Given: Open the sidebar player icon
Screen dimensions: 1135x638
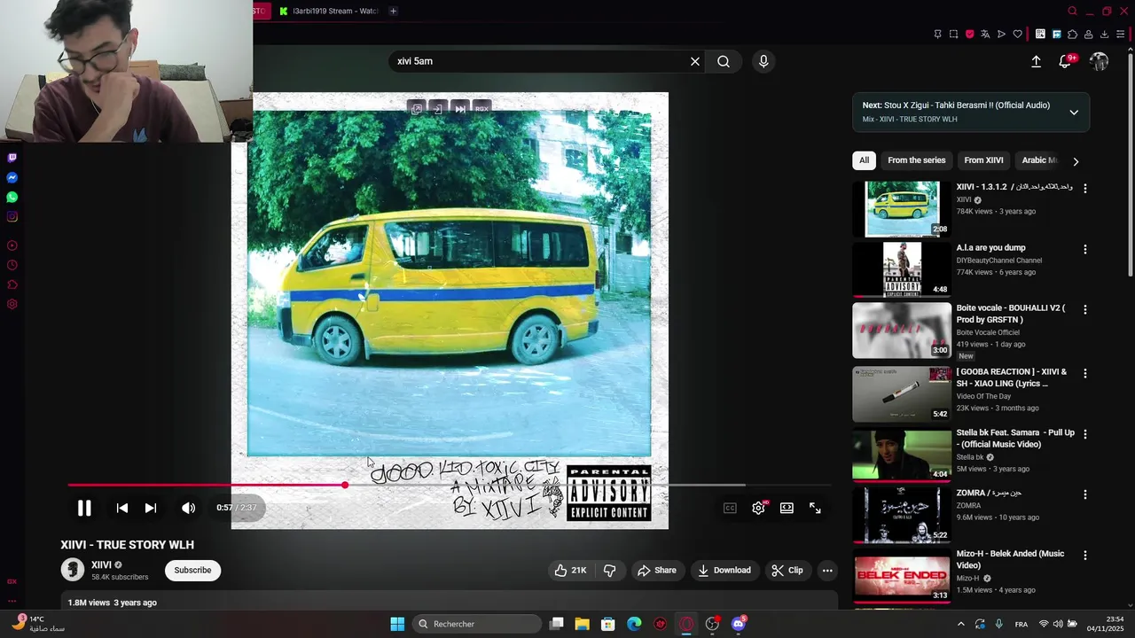Looking at the screenshot, I should [x=12, y=245].
